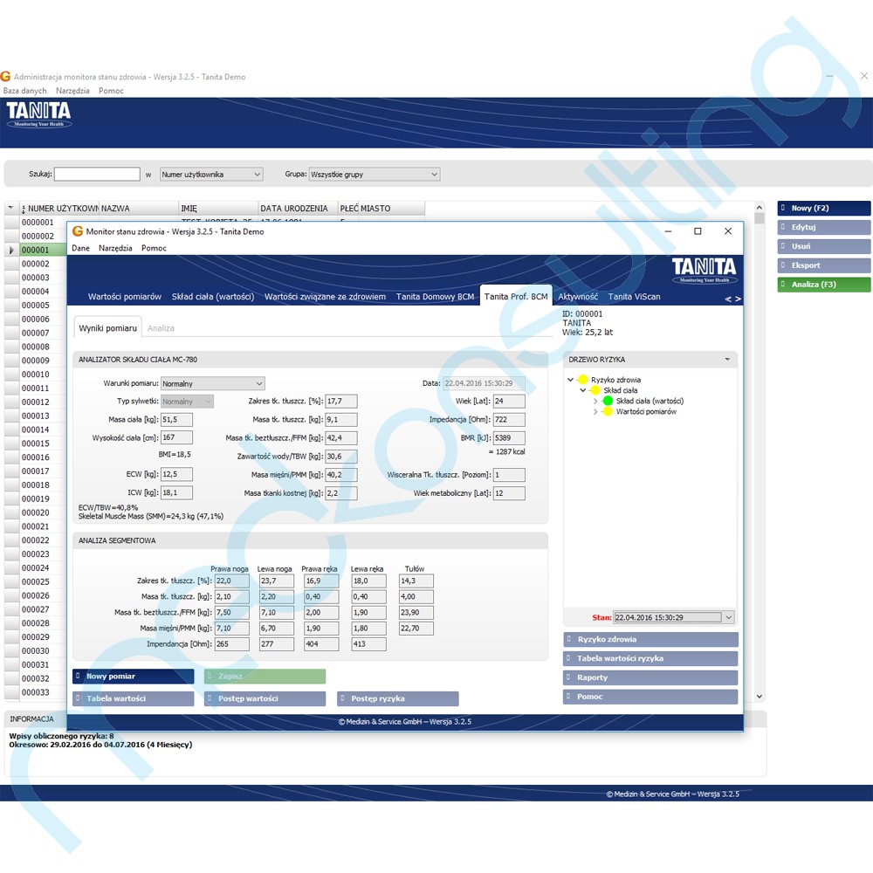Open Pomoc menu in the Administracja window
Viewport: 873px width, 873px height.
[112, 91]
